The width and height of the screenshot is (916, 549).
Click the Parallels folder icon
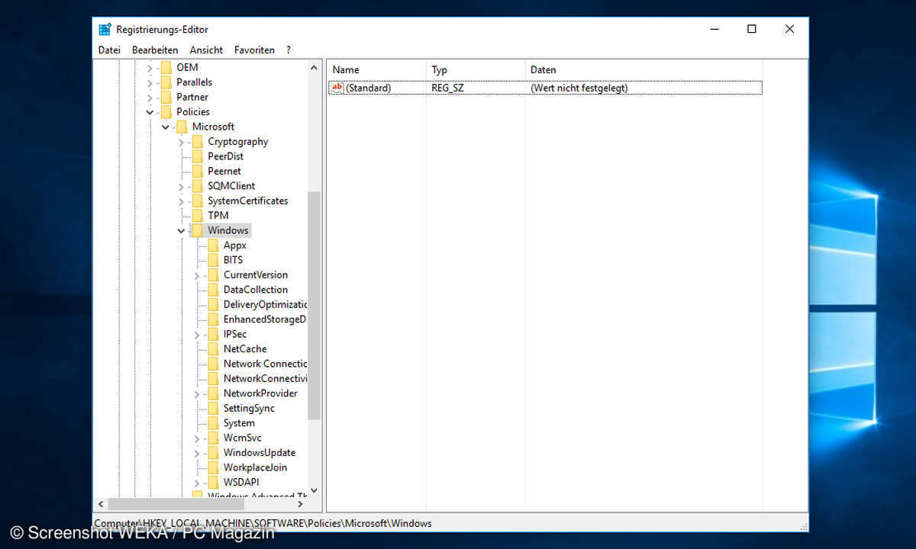(x=166, y=82)
